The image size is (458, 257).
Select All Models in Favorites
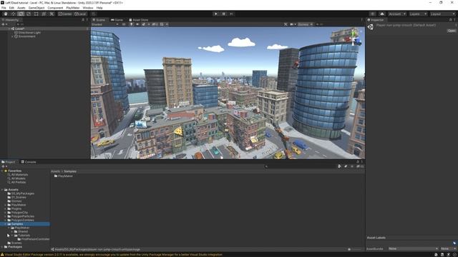click(18, 178)
